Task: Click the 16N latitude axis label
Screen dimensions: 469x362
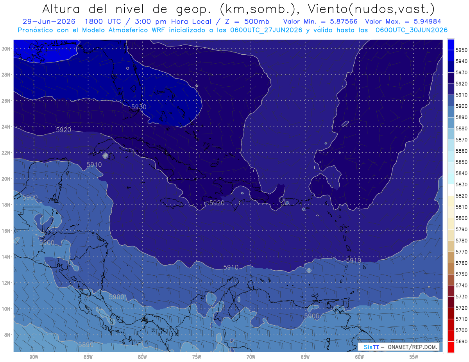Action: tap(5, 231)
